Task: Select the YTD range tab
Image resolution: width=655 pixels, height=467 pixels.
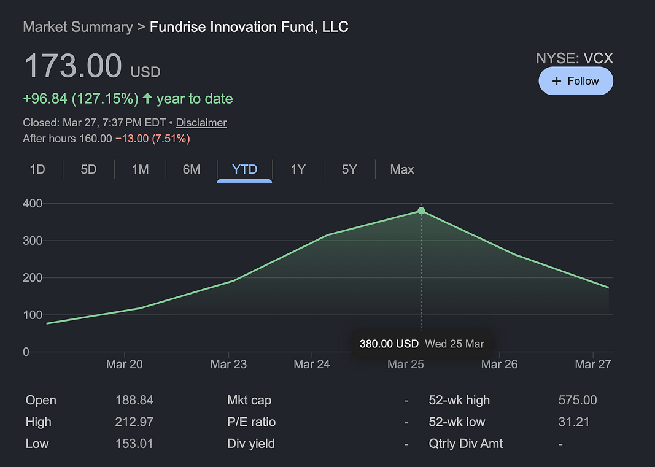Action: (244, 169)
